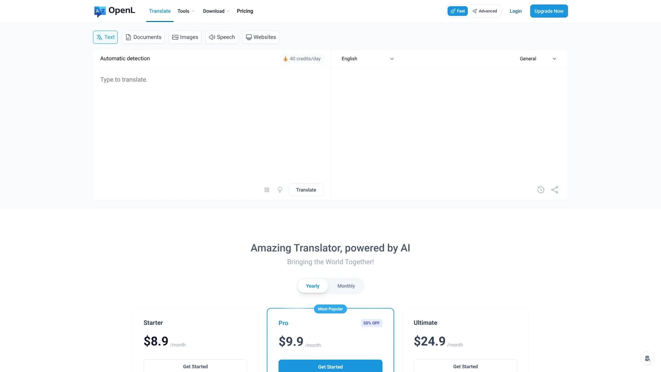Select the Speech translation mode
This screenshot has width=661, height=372.
pyautogui.click(x=222, y=37)
